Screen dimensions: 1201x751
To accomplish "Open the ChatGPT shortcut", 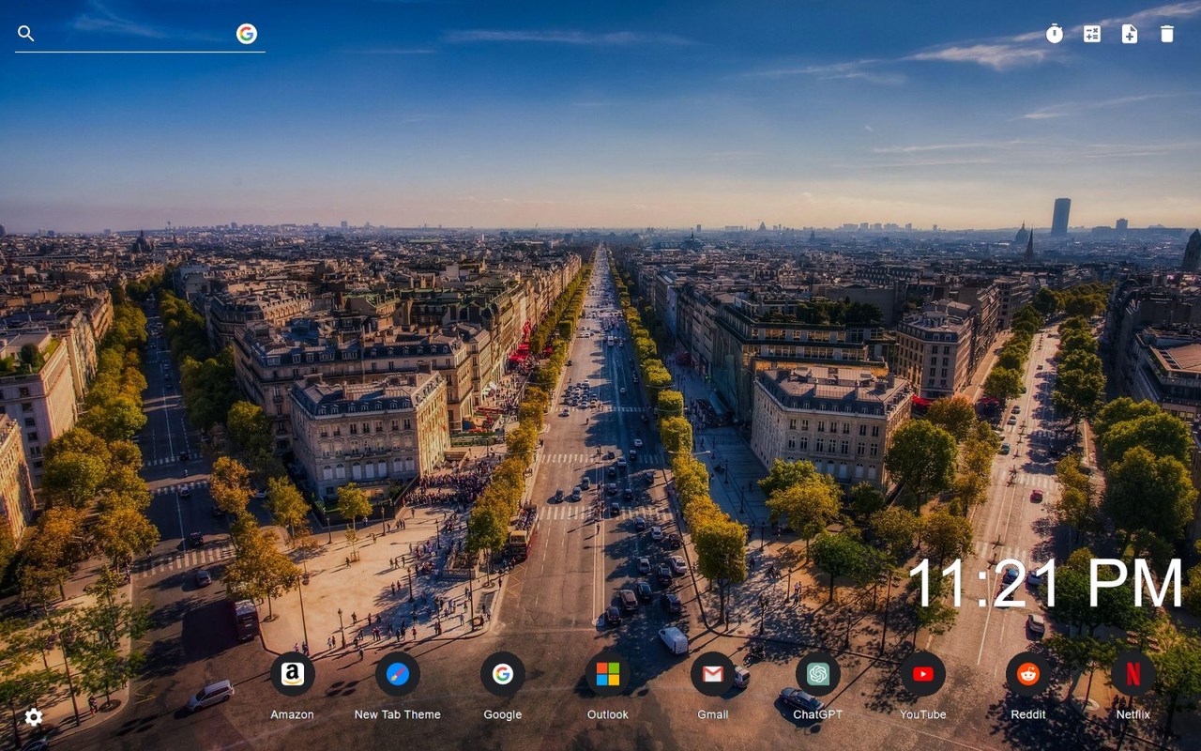I will [x=818, y=674].
